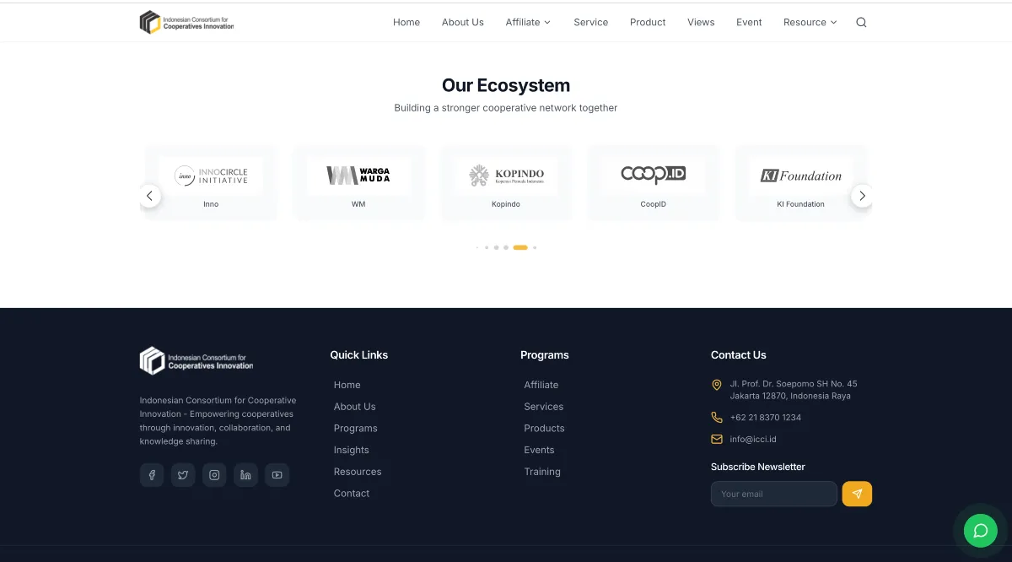1012x562 pixels.
Task: Open Views in top navigation
Action: pyautogui.click(x=701, y=23)
